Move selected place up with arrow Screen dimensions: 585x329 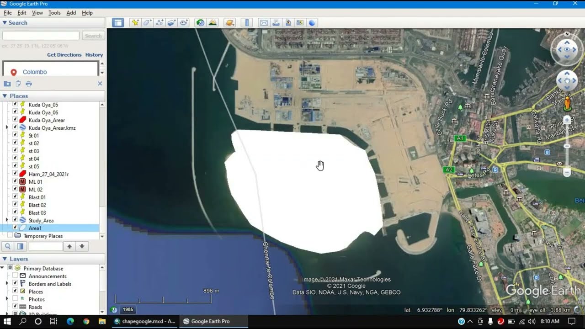[69, 246]
